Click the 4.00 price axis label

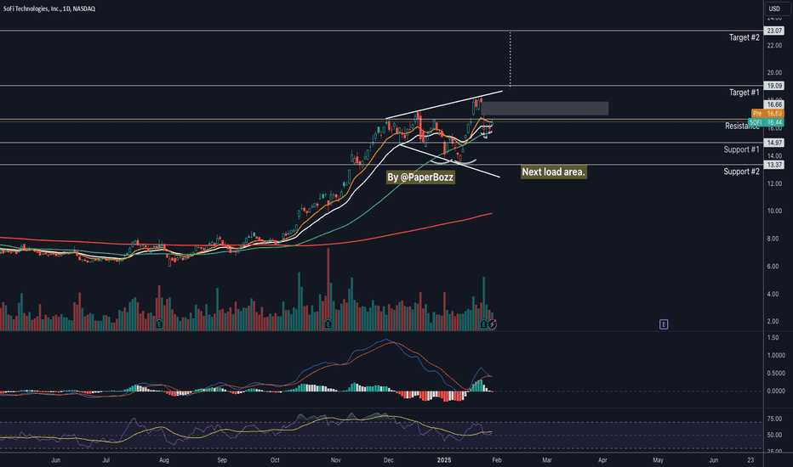(x=773, y=294)
